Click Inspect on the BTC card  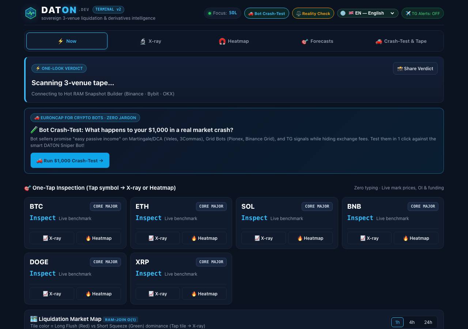click(42, 218)
